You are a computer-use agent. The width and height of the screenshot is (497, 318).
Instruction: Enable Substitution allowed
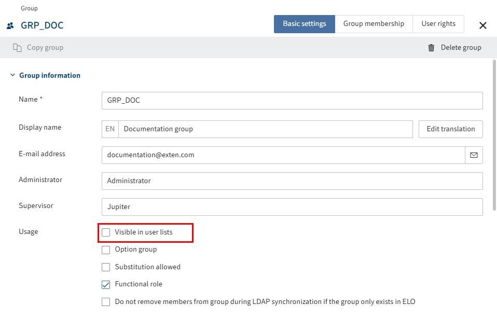[x=106, y=267]
